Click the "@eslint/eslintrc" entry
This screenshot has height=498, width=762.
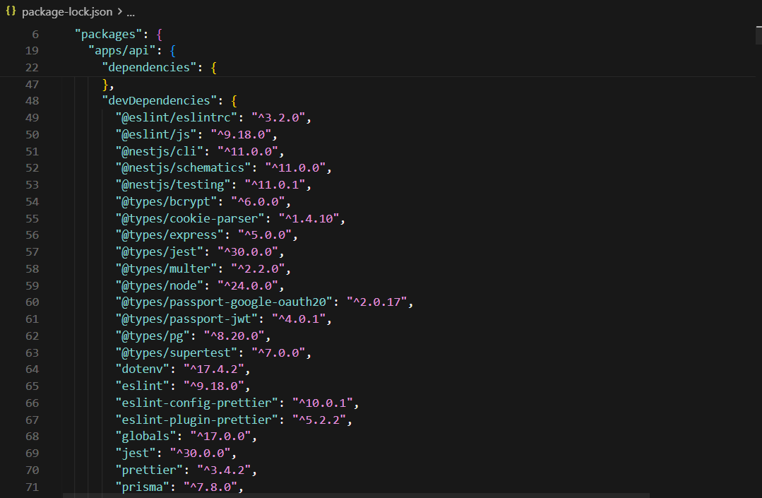[213, 117]
